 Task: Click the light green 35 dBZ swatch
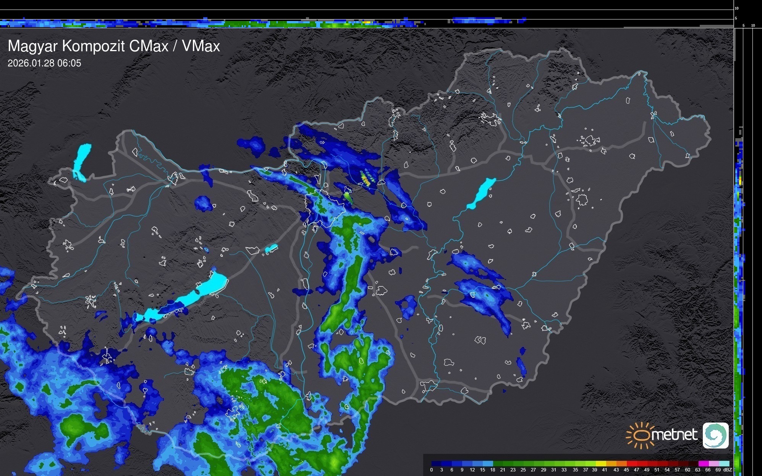tap(580, 463)
